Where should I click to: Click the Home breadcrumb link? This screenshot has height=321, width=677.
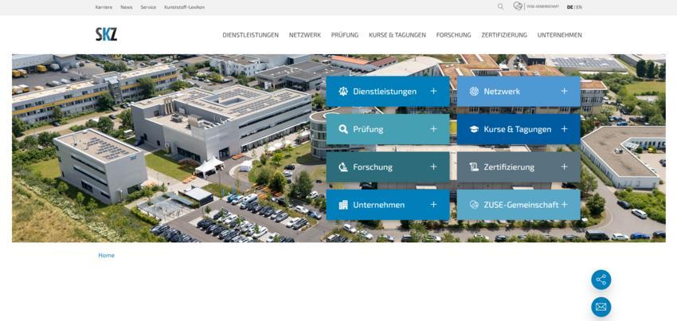(x=106, y=256)
